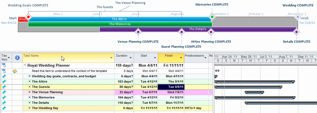Click The Guests callout label on timeline
Image resolution: width=317 pixels, height=113 pixels.
105,7
